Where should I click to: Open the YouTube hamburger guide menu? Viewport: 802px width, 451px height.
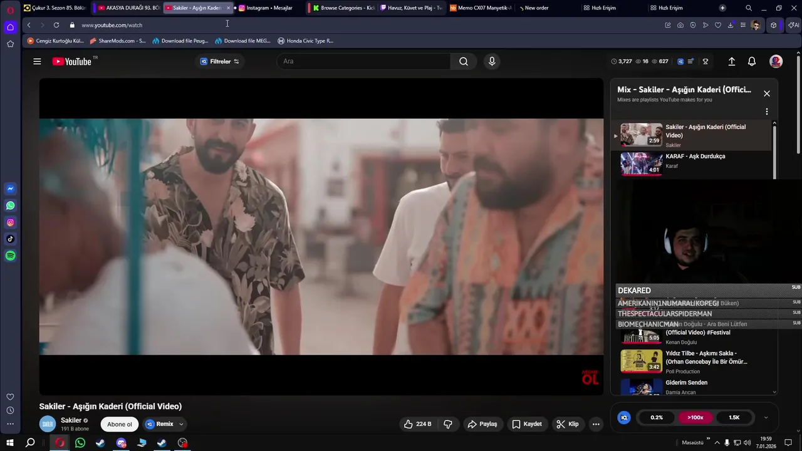coord(37,61)
